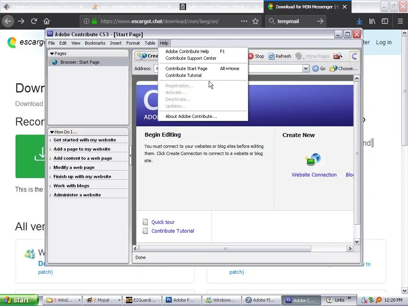Click Contribute Tutorial document icon on start page
The width and height of the screenshot is (408, 306).
click(x=145, y=231)
